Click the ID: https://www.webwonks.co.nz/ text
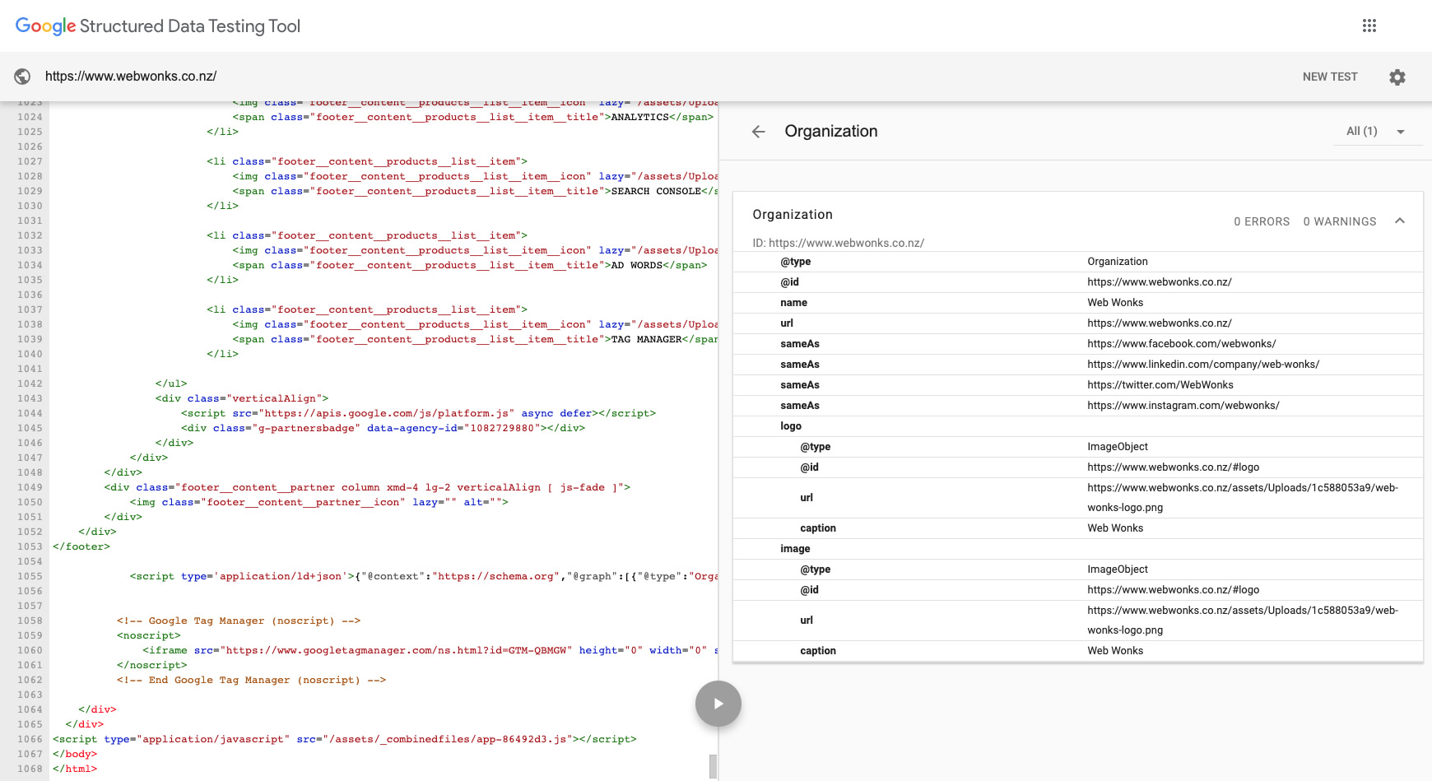 click(x=838, y=244)
